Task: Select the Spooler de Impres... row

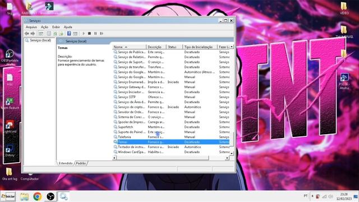Action: (171, 122)
